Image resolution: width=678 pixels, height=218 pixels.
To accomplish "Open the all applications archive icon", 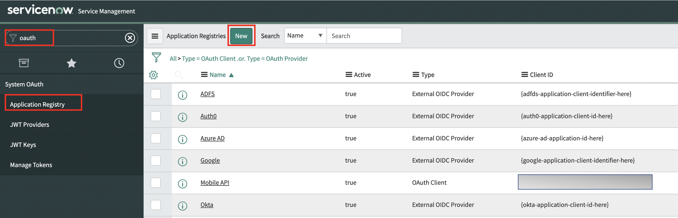I will point(24,63).
